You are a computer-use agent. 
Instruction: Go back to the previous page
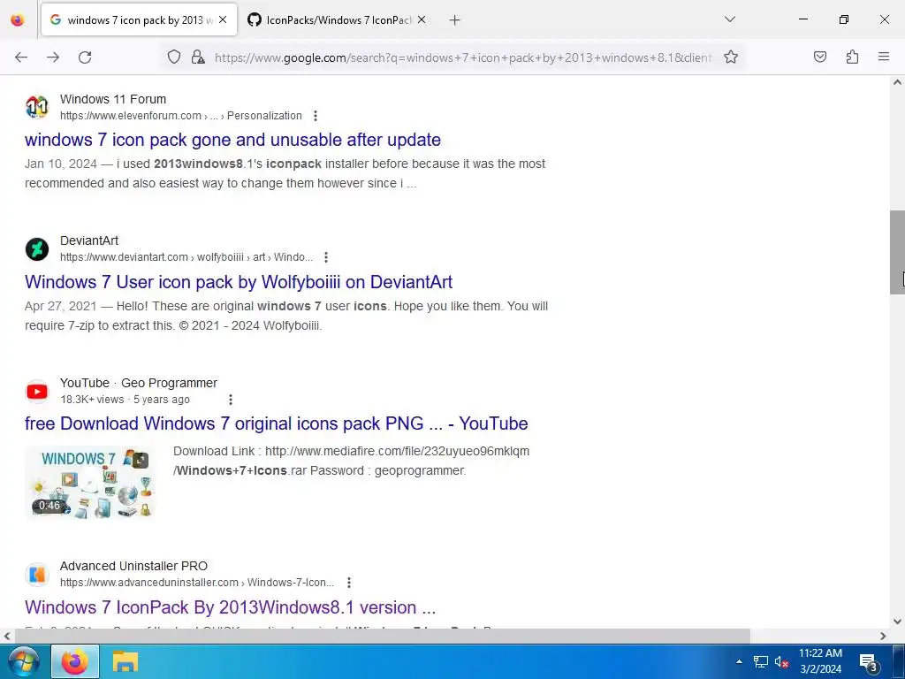coord(21,57)
